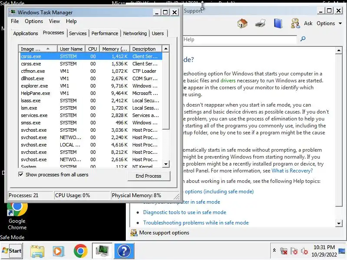The image size is (347, 260).
Task: Click the Search Help input field
Action: click(240, 39)
